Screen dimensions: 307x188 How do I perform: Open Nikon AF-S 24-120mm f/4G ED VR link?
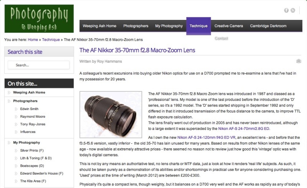[x=206, y=137]
